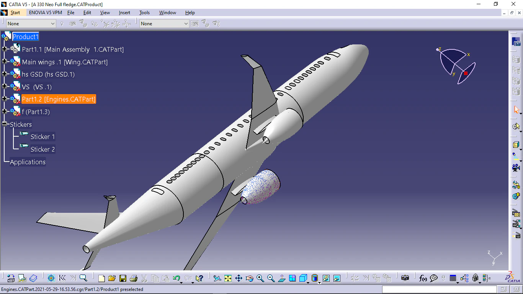The image size is (523, 294).
Task: Click the New document icon
Action: 101,278
